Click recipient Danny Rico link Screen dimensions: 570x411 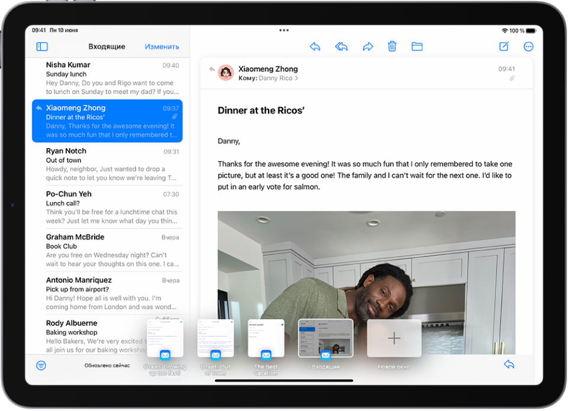pyautogui.click(x=276, y=78)
